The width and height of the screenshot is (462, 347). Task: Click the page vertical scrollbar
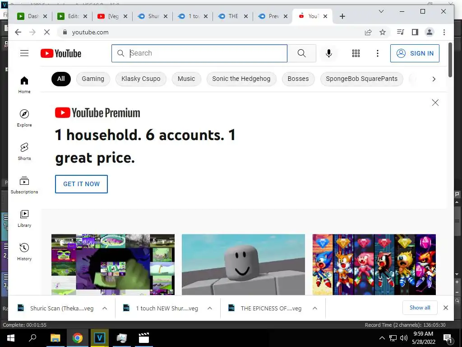pyautogui.click(x=450, y=60)
